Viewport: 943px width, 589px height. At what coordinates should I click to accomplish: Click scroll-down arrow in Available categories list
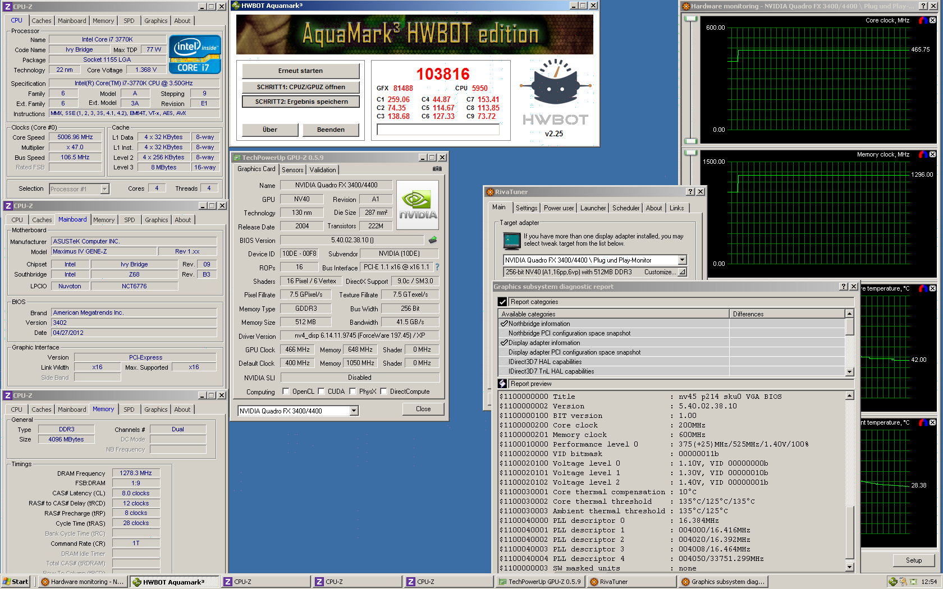point(849,371)
